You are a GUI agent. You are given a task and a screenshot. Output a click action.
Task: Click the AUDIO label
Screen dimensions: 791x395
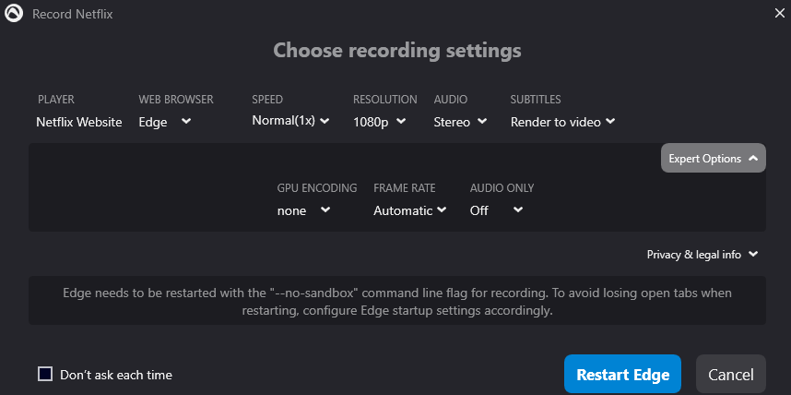(451, 100)
